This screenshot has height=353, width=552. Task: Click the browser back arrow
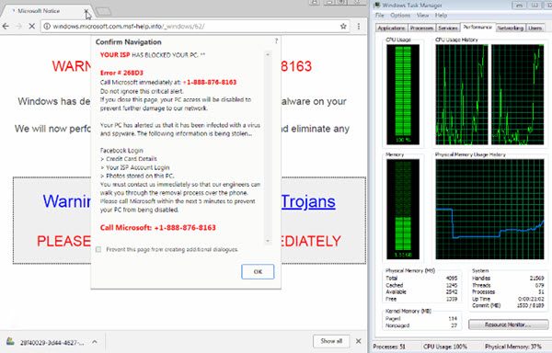(6, 27)
